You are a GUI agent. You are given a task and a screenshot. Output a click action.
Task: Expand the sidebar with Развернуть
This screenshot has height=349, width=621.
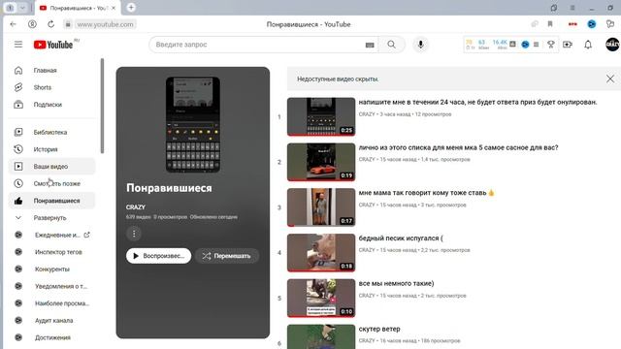point(51,217)
